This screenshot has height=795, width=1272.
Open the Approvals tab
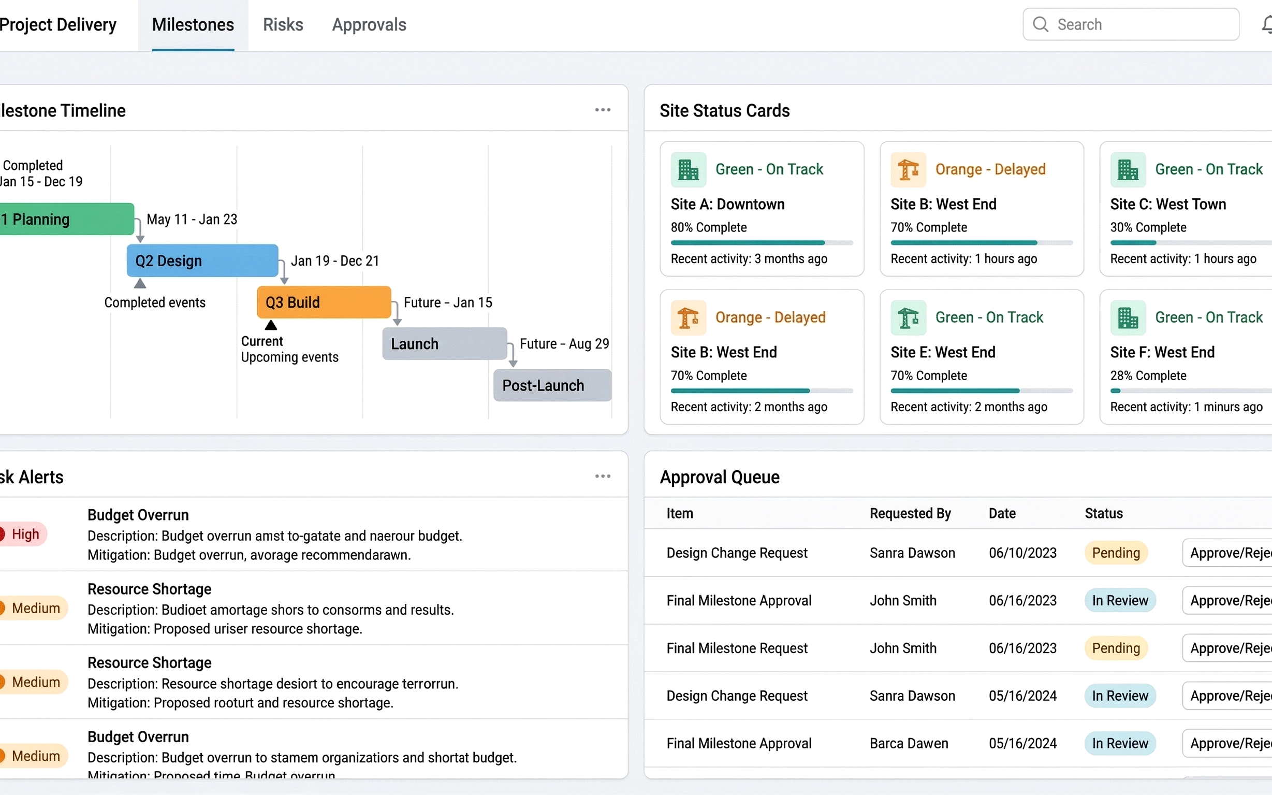[369, 24]
